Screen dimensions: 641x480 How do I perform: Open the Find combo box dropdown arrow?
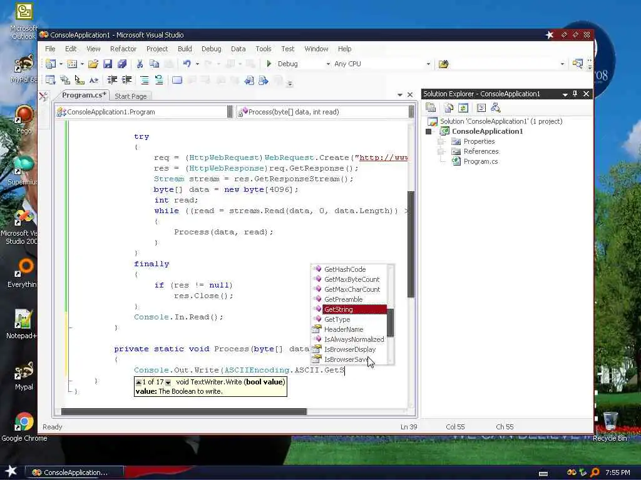[x=562, y=64]
